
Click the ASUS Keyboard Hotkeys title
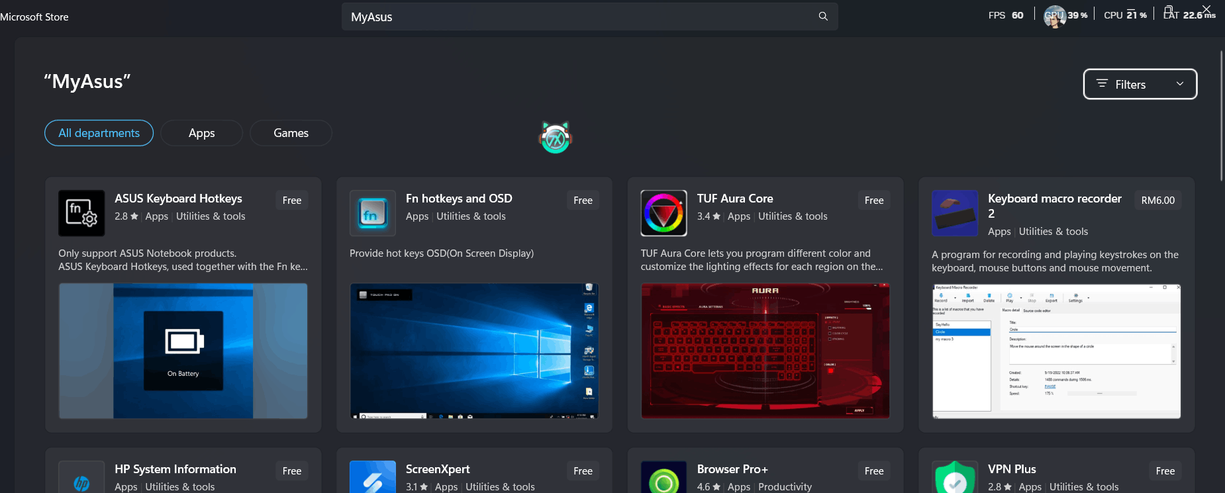[x=178, y=199]
